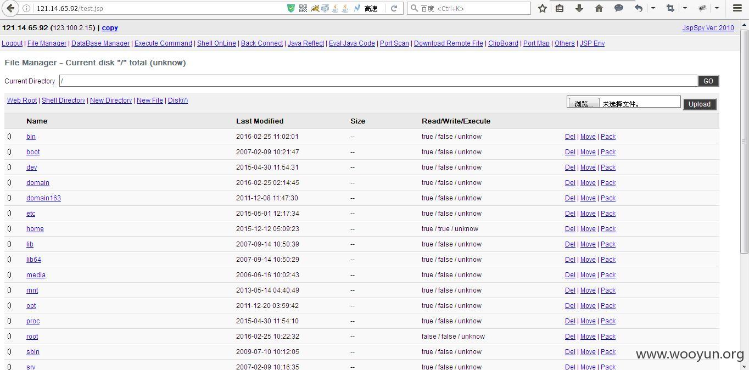
Task: Click the crop screenshot toolbar icon
Action: pos(670,8)
